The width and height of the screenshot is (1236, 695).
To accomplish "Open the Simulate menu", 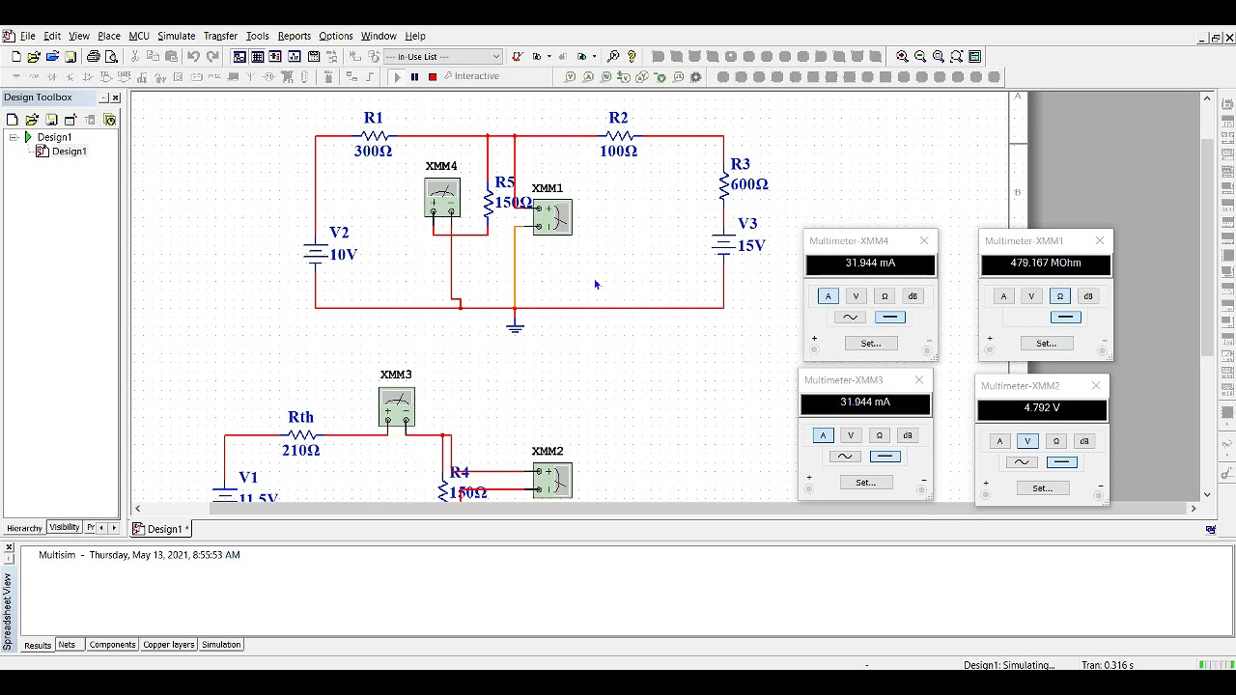I will point(177,36).
